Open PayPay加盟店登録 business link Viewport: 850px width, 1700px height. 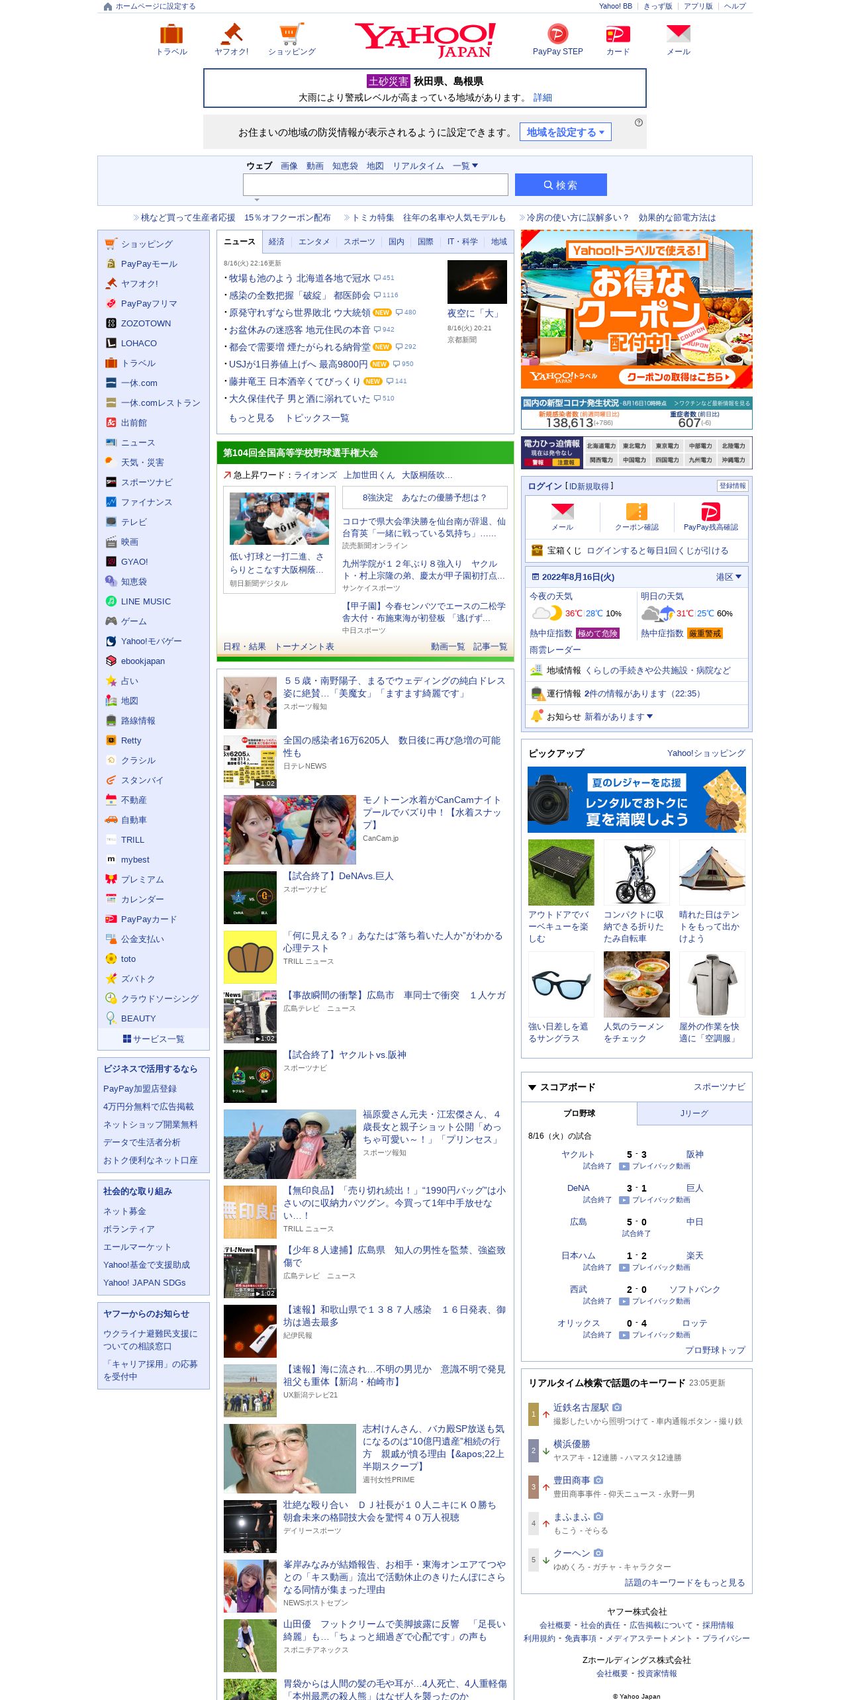140,1088
